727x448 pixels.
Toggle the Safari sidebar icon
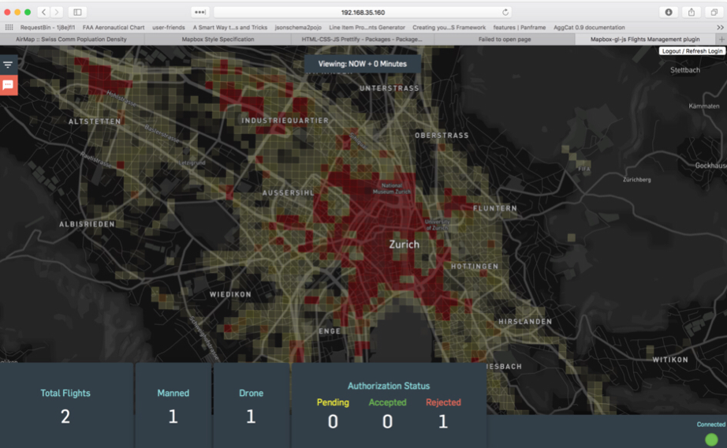[x=77, y=12]
